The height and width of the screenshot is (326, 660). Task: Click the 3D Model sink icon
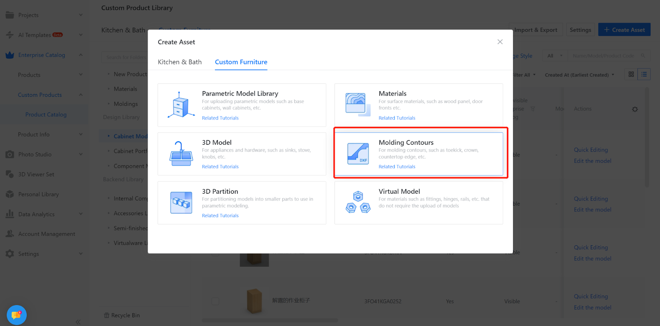[181, 154]
